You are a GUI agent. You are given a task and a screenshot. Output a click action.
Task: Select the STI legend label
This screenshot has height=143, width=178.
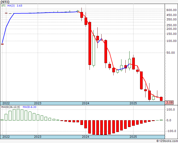pos(3,6)
